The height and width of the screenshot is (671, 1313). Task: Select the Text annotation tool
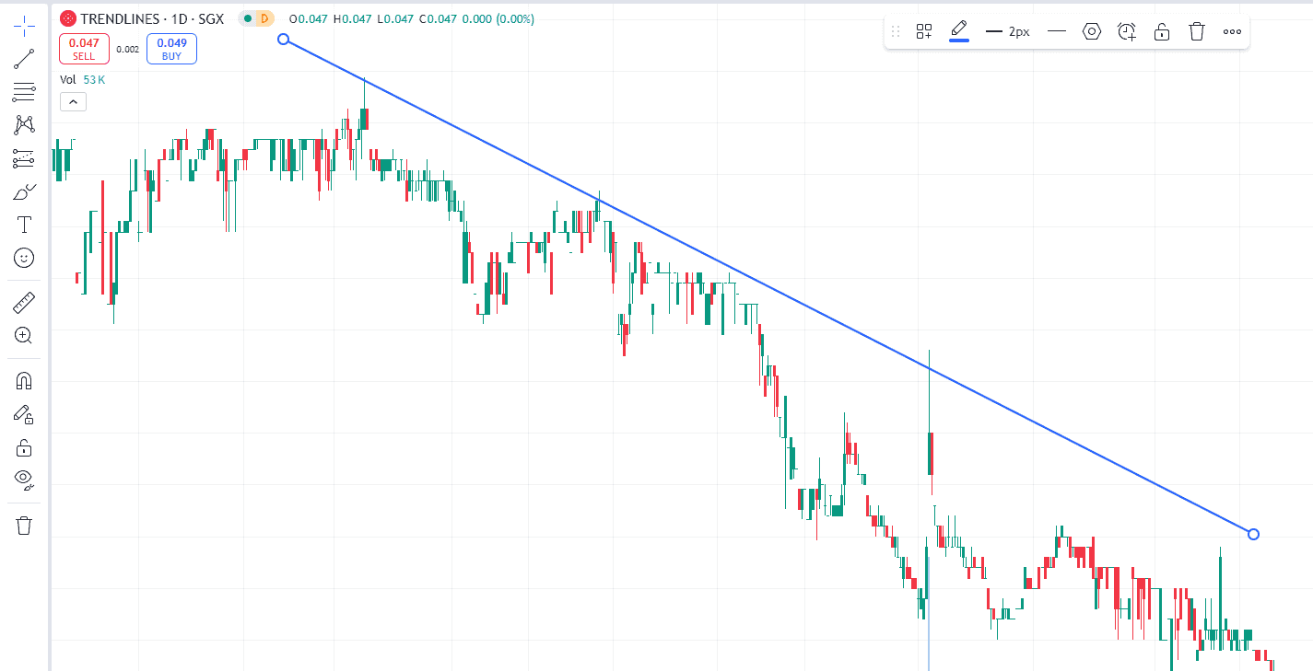tap(24, 225)
